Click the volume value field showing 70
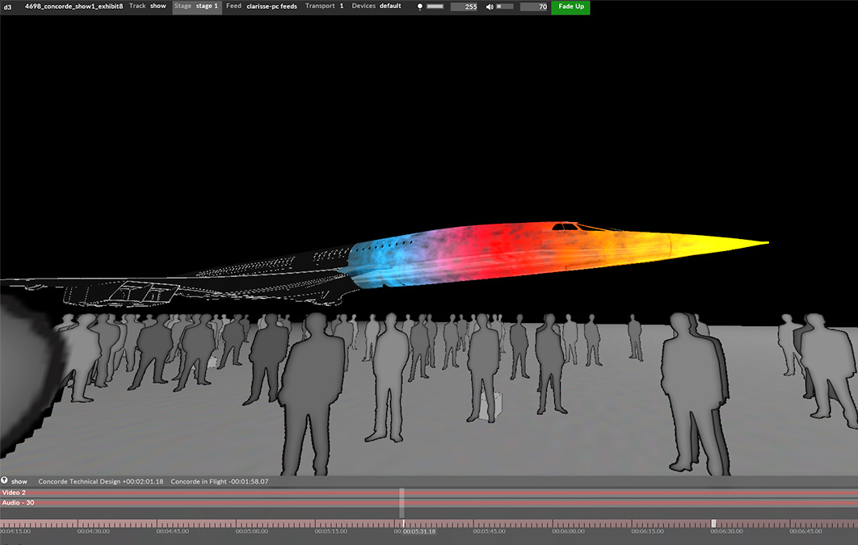Viewport: 858px width, 545px height. tap(533, 6)
